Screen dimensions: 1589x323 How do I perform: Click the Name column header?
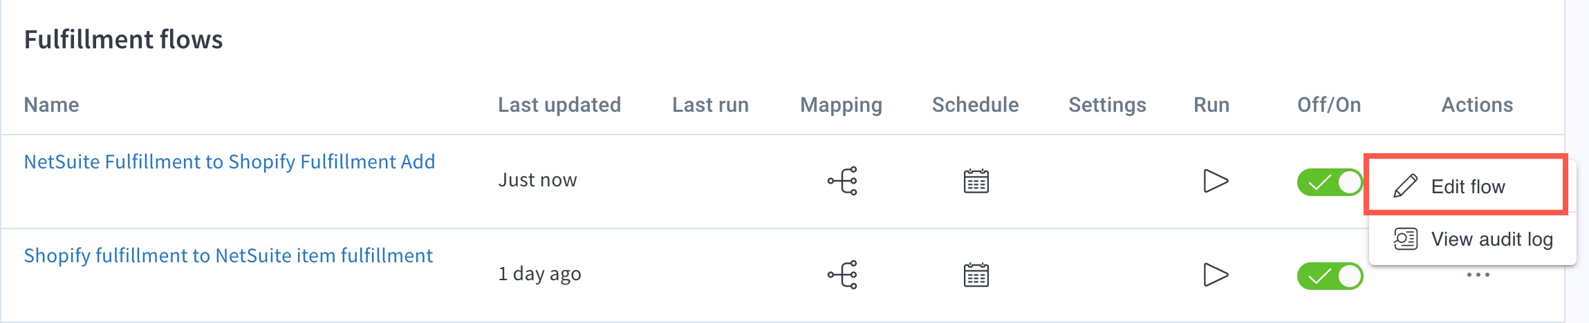tap(51, 105)
